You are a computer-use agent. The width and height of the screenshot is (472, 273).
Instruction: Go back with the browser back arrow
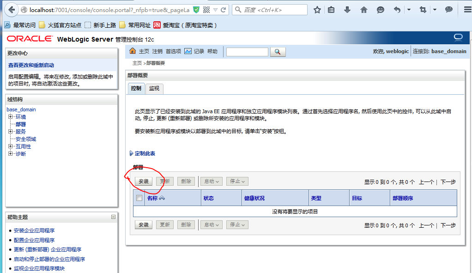(12, 10)
